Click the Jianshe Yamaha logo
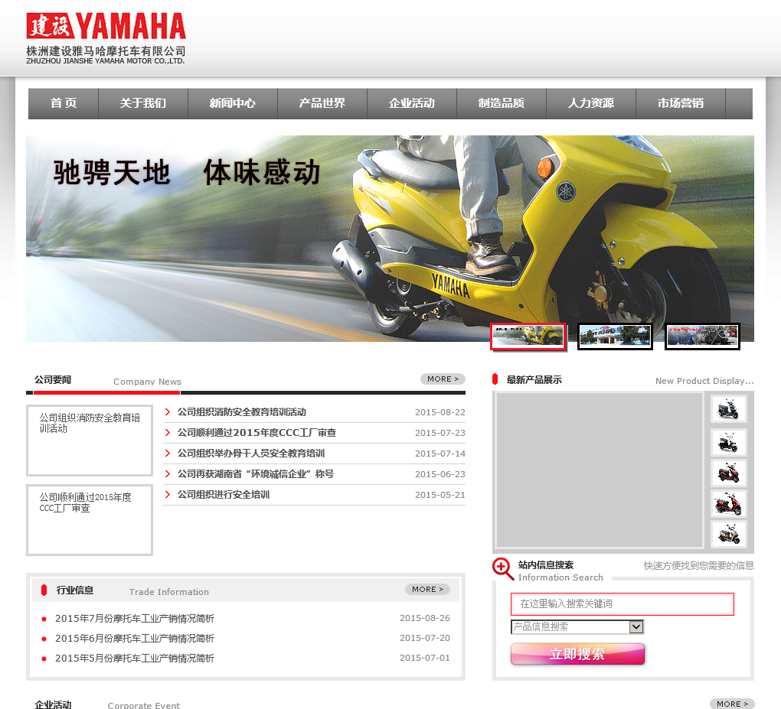 click(x=106, y=38)
